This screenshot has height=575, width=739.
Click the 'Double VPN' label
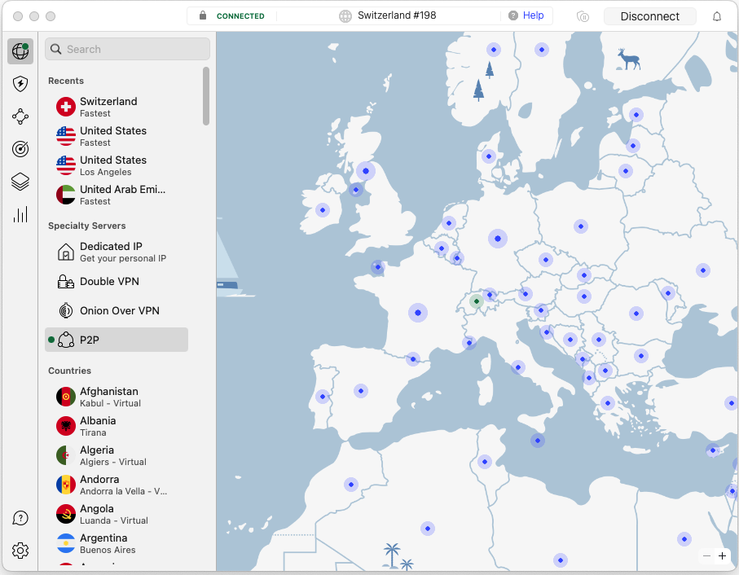pos(109,282)
